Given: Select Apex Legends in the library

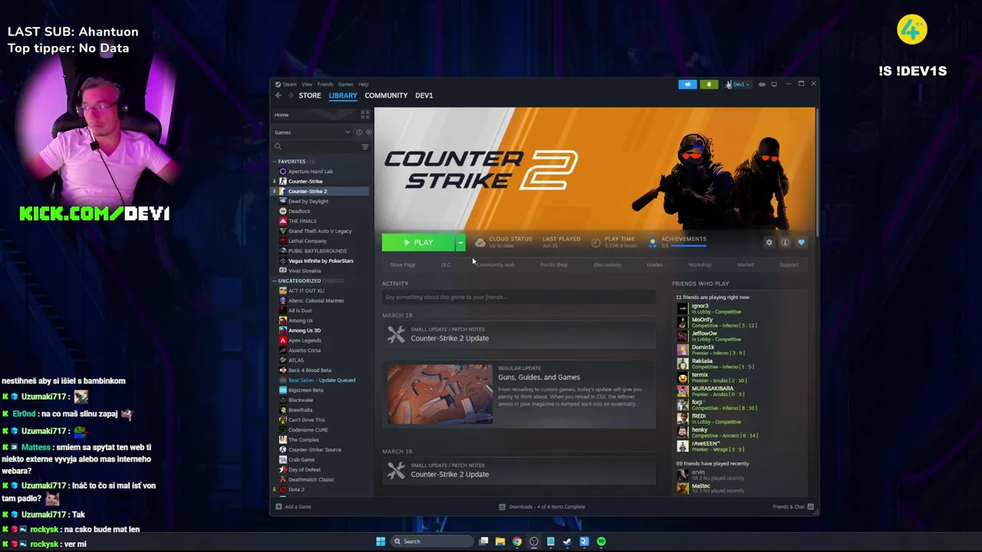Looking at the screenshot, I should (x=305, y=340).
